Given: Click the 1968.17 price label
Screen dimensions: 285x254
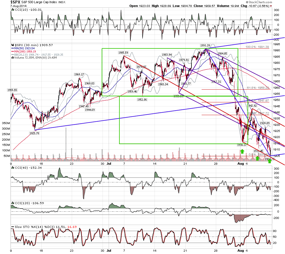Looking at the screenshot, I should (x=79, y=75).
